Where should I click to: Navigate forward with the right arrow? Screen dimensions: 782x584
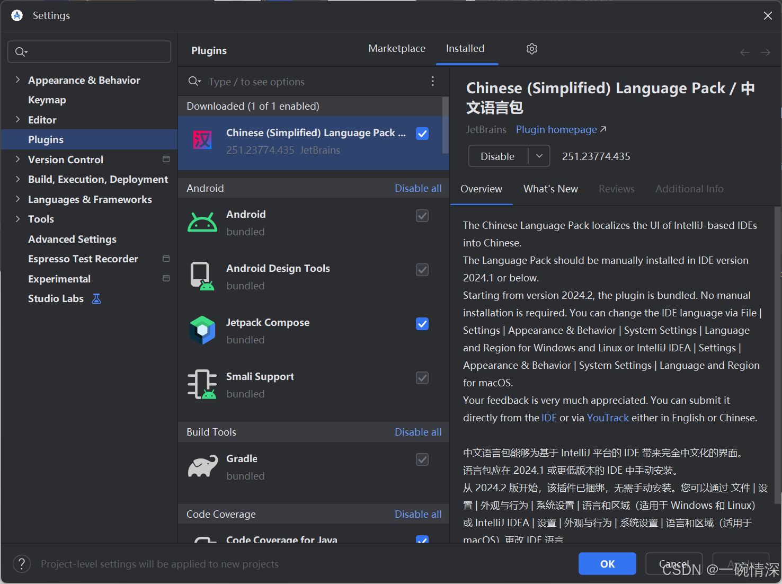click(x=766, y=52)
